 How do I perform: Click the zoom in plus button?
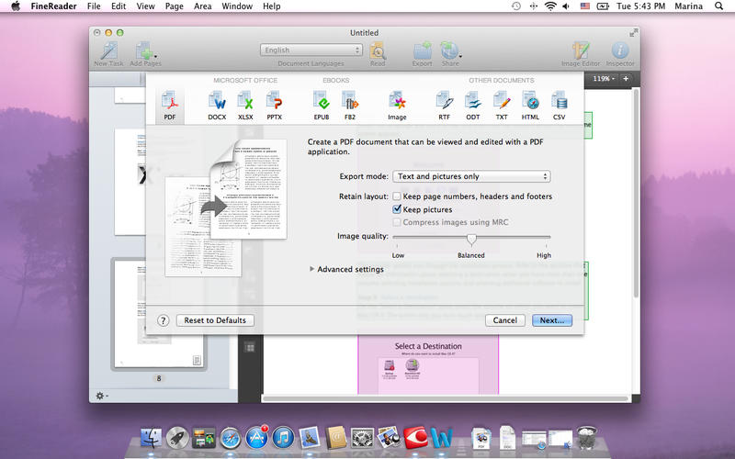click(x=626, y=79)
